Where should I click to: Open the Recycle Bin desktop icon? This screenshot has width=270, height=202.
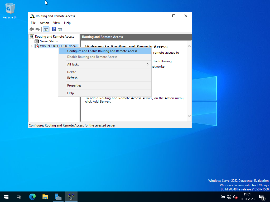pos(10,11)
